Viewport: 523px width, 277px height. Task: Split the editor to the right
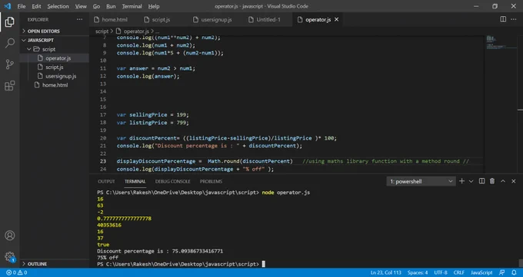(x=503, y=19)
